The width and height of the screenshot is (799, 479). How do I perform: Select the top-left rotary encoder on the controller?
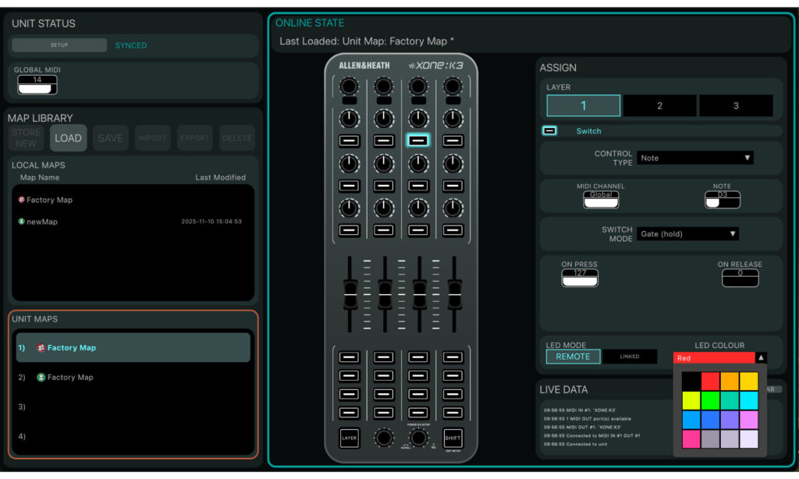pyautogui.click(x=350, y=85)
